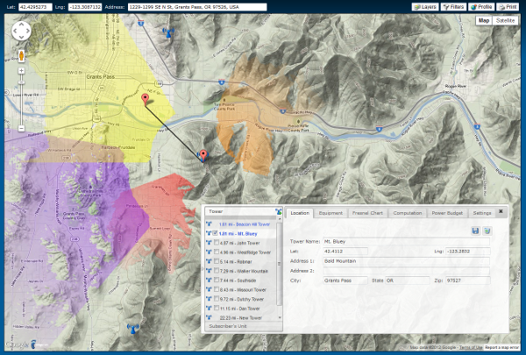Open the Filters dropdown
The width and height of the screenshot is (526, 355).
453,7
